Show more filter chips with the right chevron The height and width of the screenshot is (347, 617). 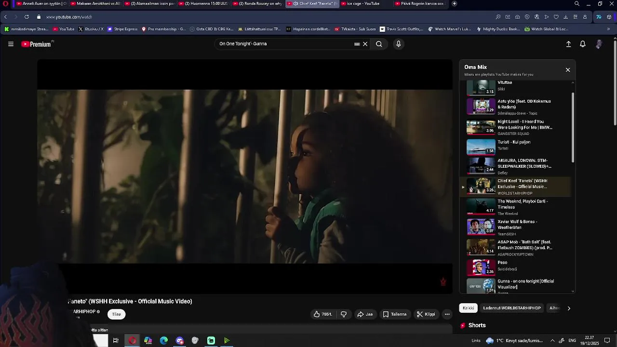coord(569,308)
